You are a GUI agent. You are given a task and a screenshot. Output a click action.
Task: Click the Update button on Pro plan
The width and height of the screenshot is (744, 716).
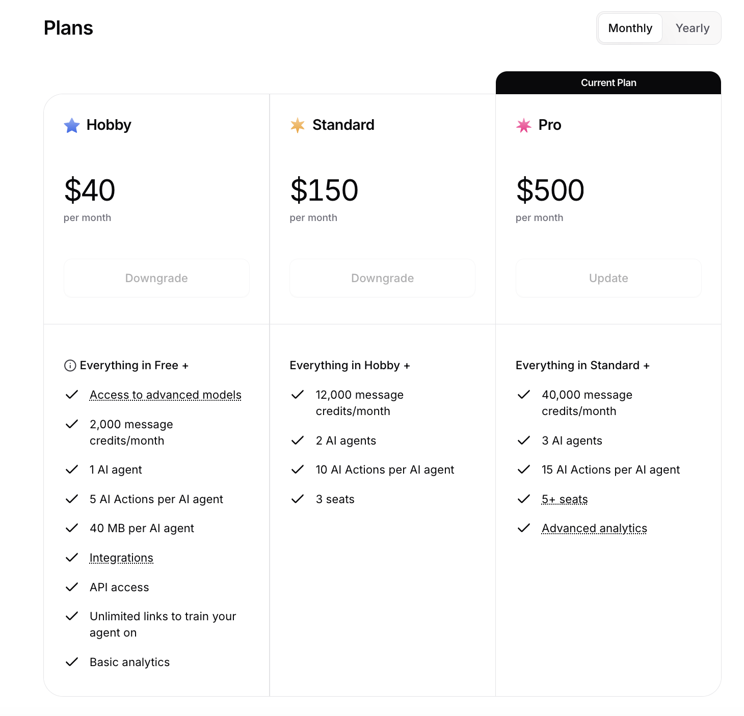tap(608, 278)
